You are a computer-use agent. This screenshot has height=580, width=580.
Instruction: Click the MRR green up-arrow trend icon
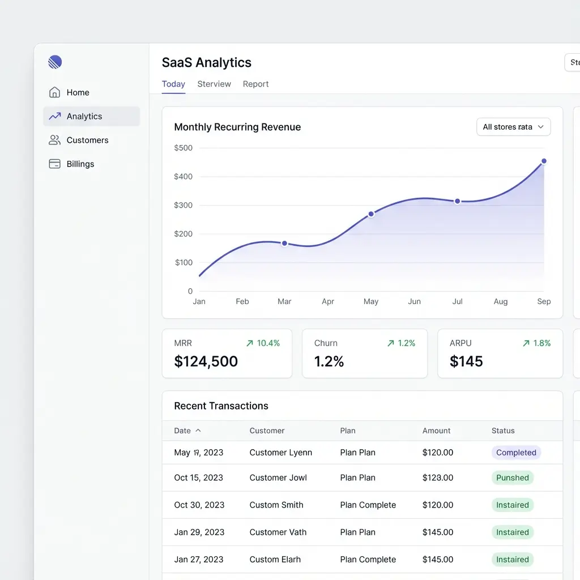tap(250, 343)
